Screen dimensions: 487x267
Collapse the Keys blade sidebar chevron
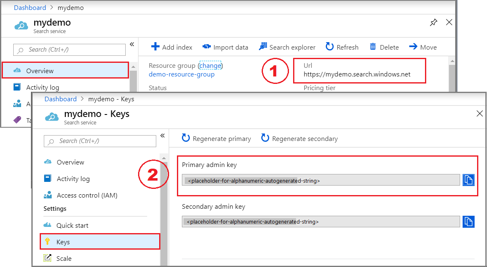click(x=162, y=135)
